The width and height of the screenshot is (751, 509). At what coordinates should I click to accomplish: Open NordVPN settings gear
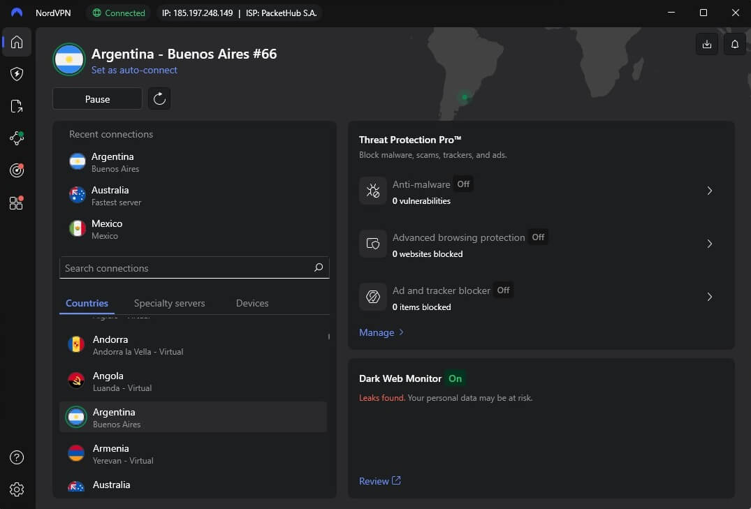(16, 489)
